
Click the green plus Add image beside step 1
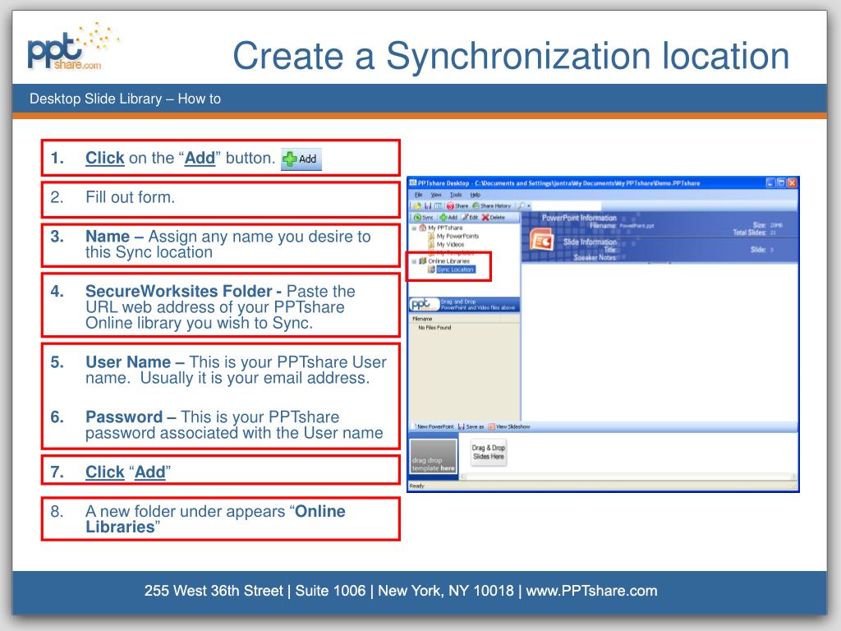pos(301,159)
